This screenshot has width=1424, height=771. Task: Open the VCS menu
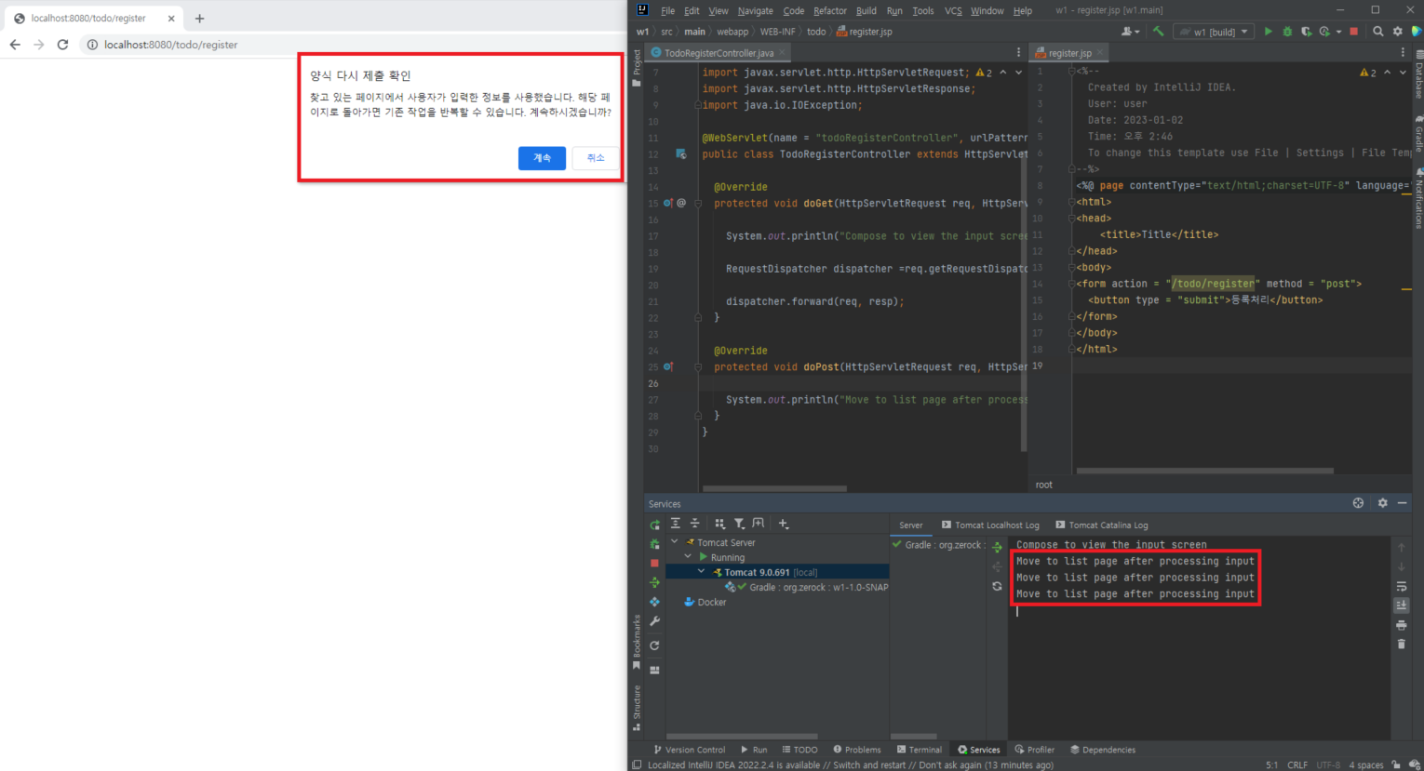(953, 11)
